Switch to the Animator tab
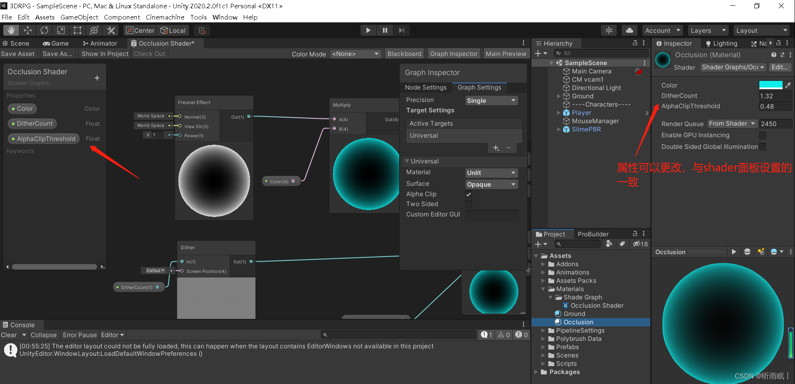Image resolution: width=795 pixels, height=384 pixels. tap(100, 43)
